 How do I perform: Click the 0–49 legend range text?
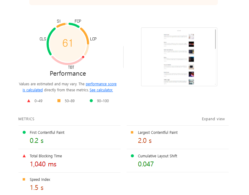[x=38, y=101]
